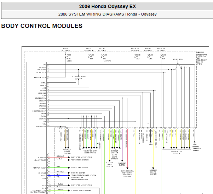Click the "HAZARD SW" pin label
This screenshot has height=194, width=213.
pyautogui.click(x=41, y=127)
